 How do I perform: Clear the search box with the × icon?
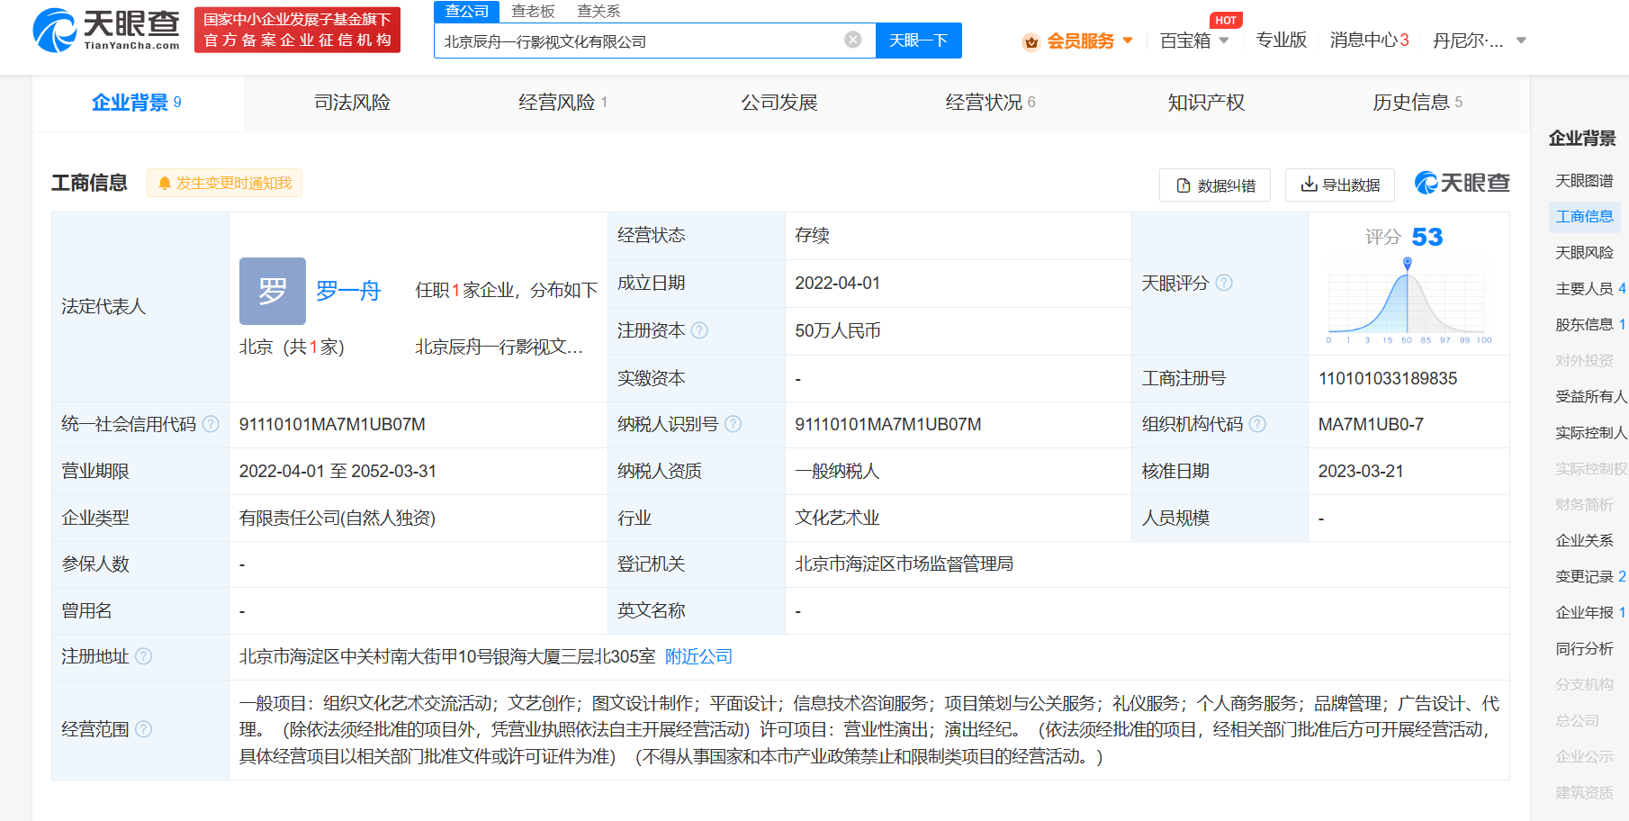(851, 40)
